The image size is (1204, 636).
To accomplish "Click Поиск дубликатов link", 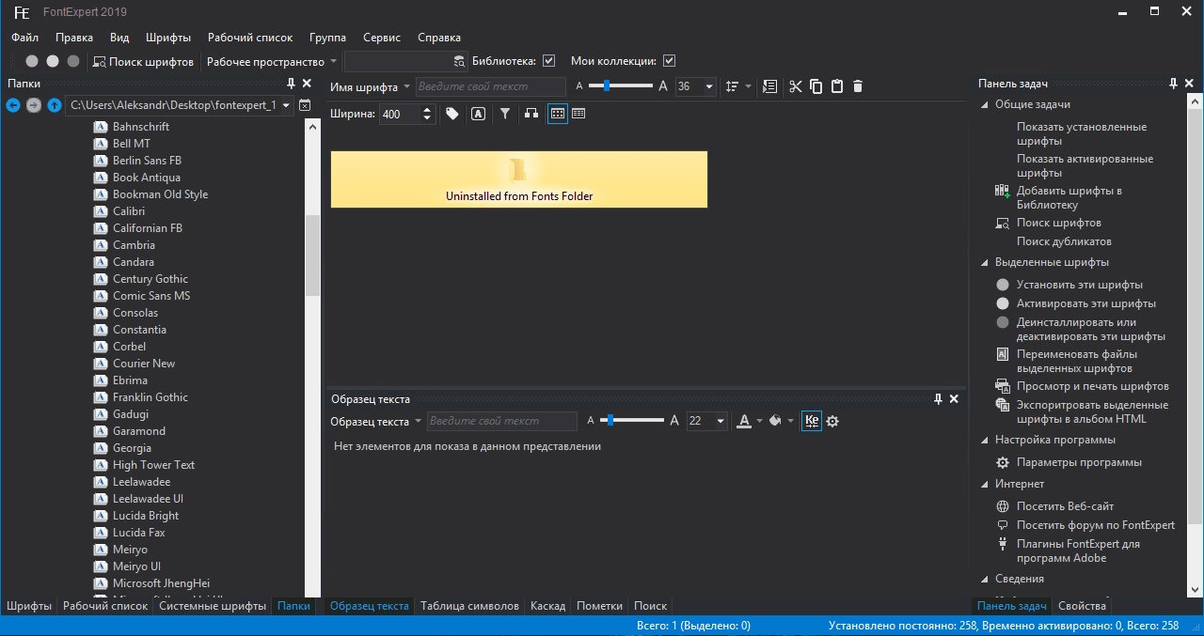I will 1064,241.
